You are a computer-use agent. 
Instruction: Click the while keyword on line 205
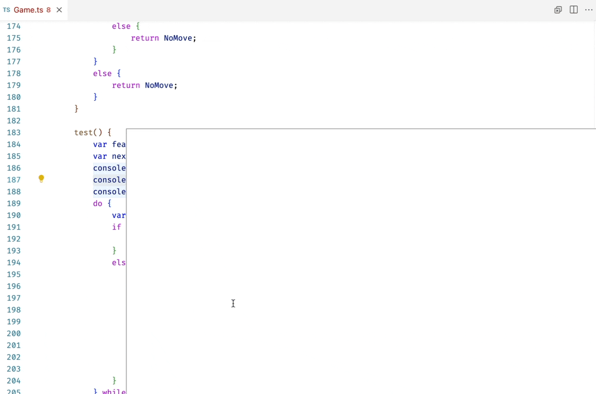(114, 391)
